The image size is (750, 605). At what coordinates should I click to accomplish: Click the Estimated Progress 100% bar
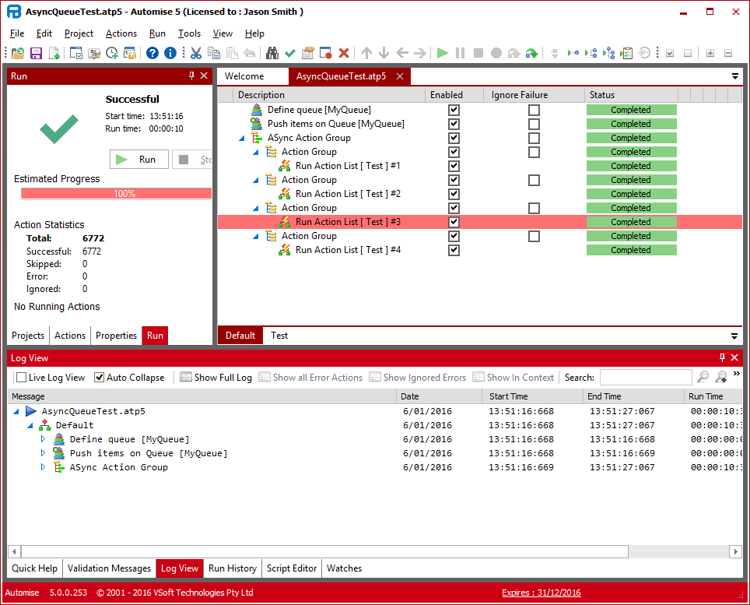click(x=116, y=193)
